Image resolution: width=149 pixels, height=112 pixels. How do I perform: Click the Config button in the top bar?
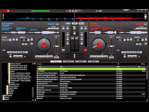[x=126, y=10]
